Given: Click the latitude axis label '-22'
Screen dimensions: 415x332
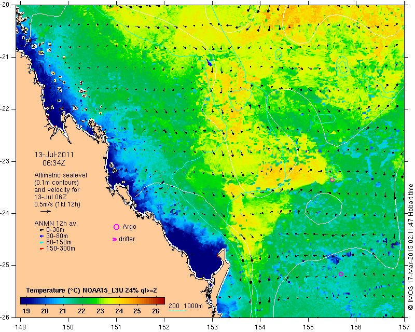Looking at the screenshot, I should coord(6,109).
